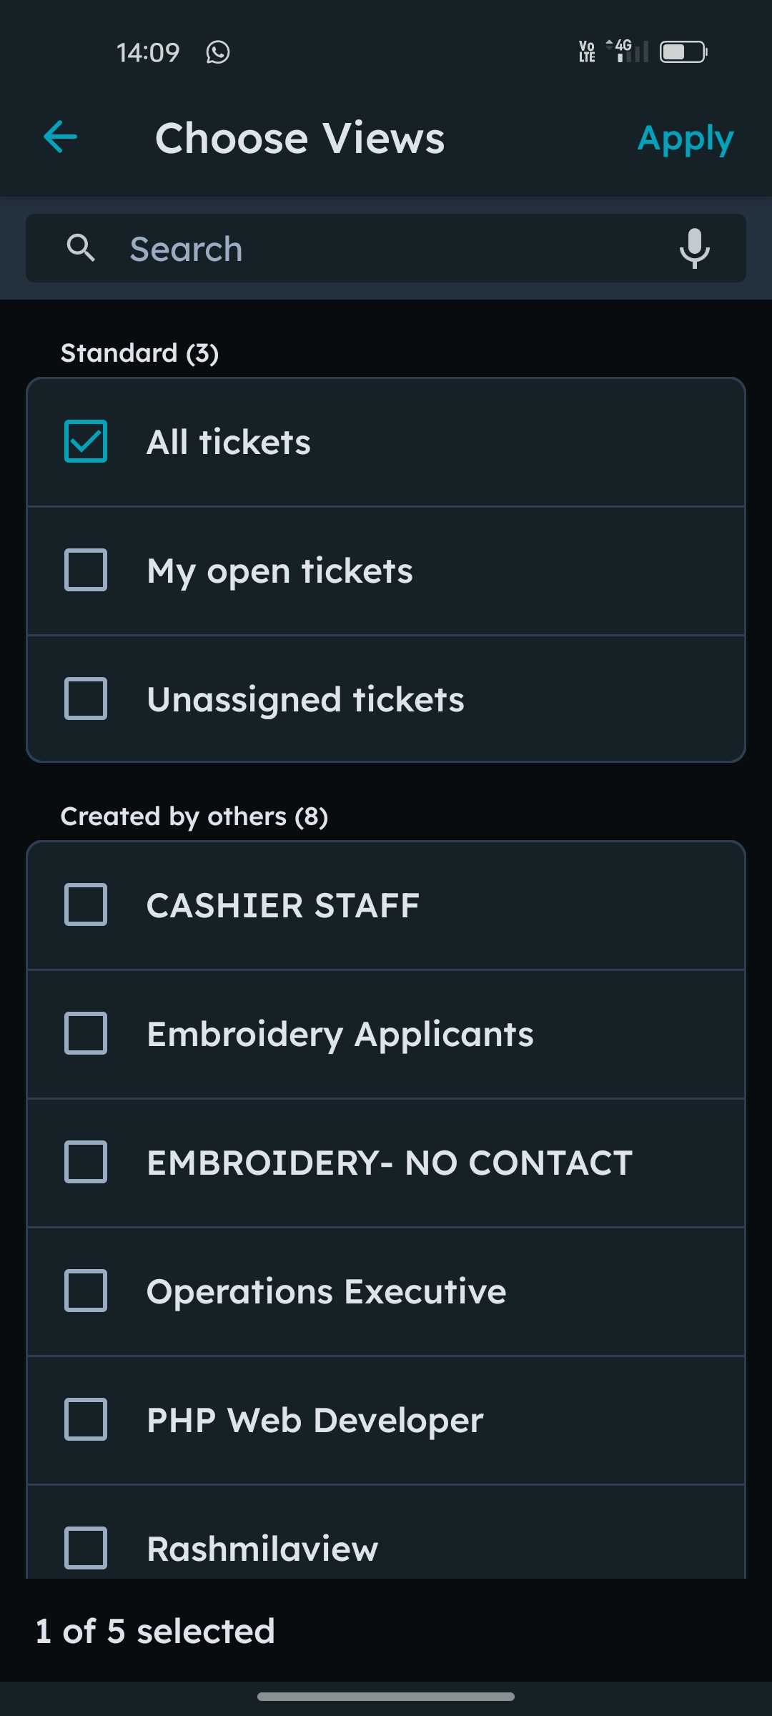Check the My open tickets checkbox
Viewport: 772px width, 1716px height.
(86, 570)
